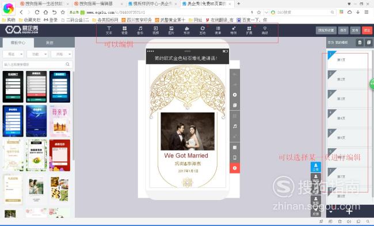
Task: Switch to 模板特例中心 browser tab
Action: click(x=152, y=4)
